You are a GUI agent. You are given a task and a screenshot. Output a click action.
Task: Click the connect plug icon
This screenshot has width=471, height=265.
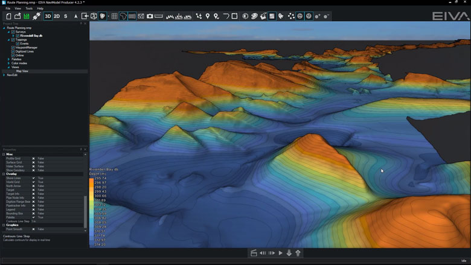(x=36, y=16)
